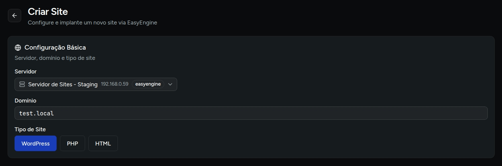This screenshot has width=502, height=166.
Task: Click the 192.168.0.59 IP address text
Action: (x=115, y=84)
